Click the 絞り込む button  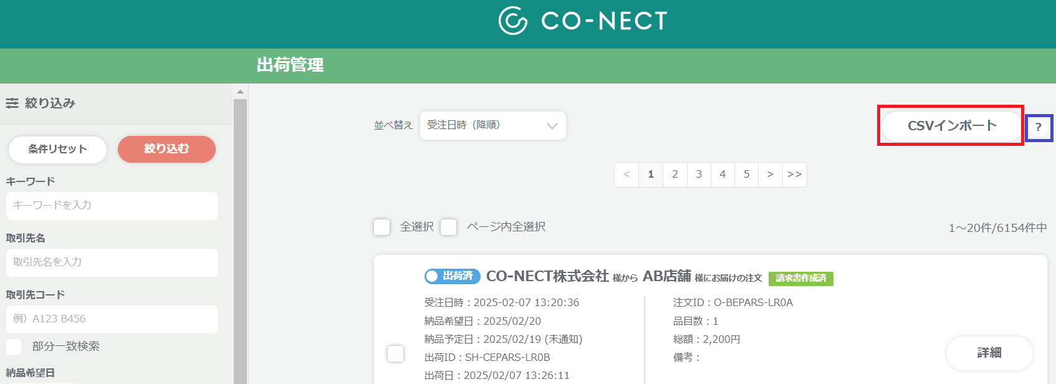166,149
